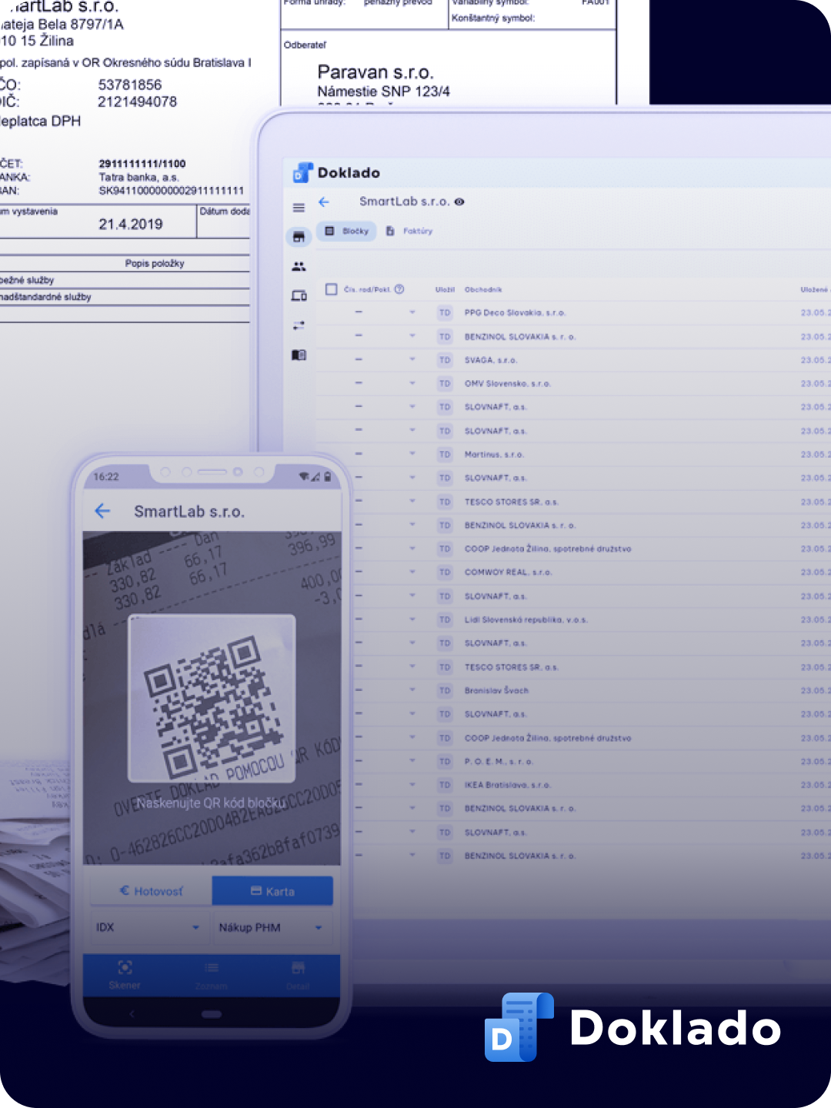Open the hamburger menu in Doklado sidebar
This screenshot has width=831, height=1108.
(299, 208)
